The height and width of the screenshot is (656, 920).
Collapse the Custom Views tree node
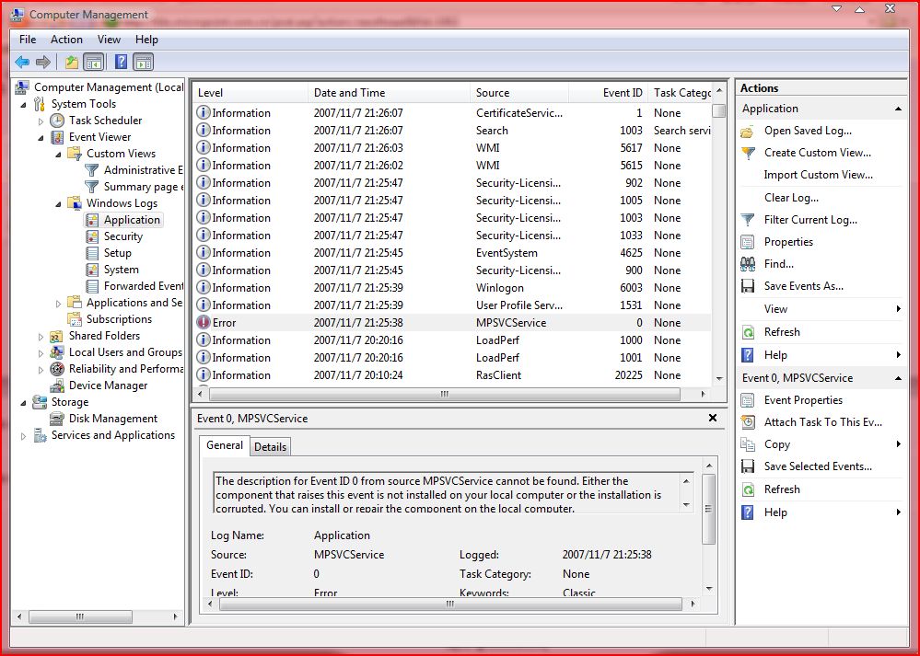[59, 155]
